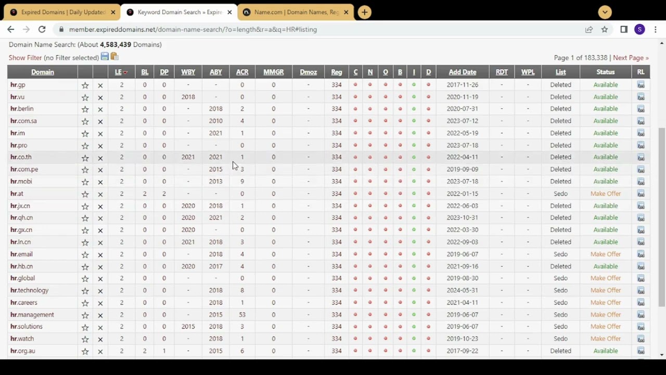The image size is (666, 375).
Task: Sort table by Domain column
Action: tap(43, 72)
